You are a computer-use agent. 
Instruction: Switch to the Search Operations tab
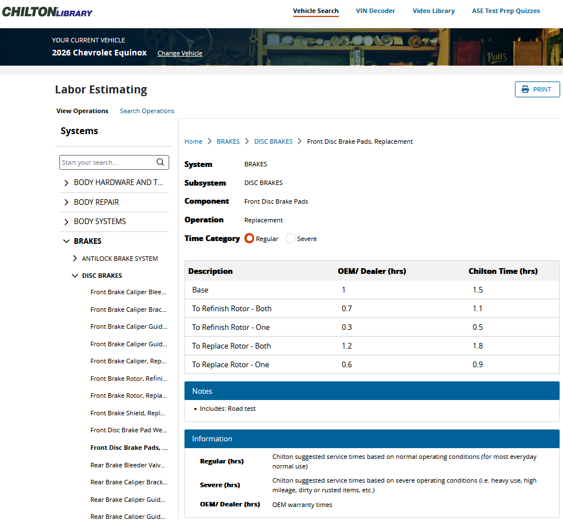click(147, 111)
